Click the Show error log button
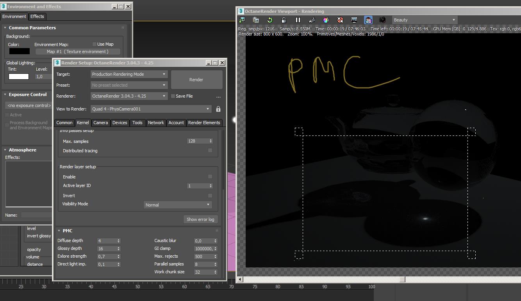Image resolution: width=521 pixels, height=301 pixels. [x=200, y=219]
